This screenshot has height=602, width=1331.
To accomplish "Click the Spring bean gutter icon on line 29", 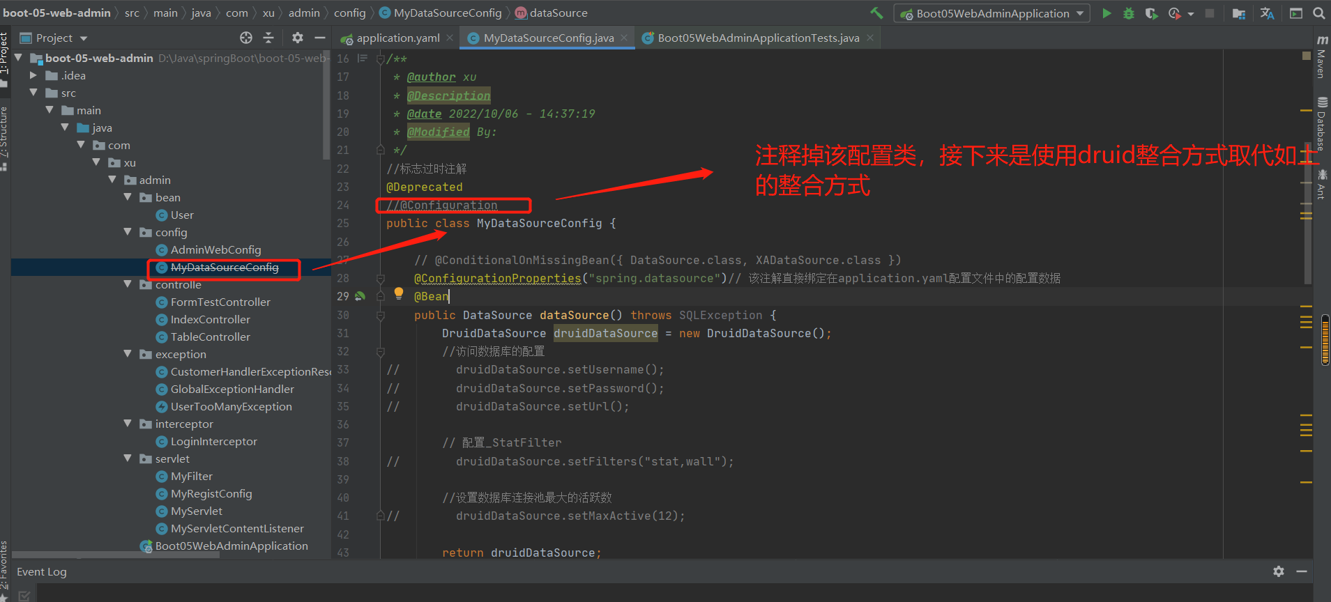I will tap(360, 296).
